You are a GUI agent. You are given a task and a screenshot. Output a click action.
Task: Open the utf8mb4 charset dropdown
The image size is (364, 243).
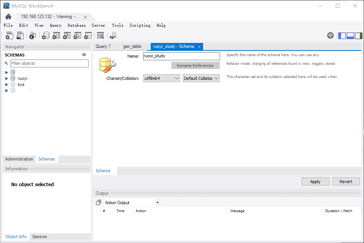(x=161, y=78)
